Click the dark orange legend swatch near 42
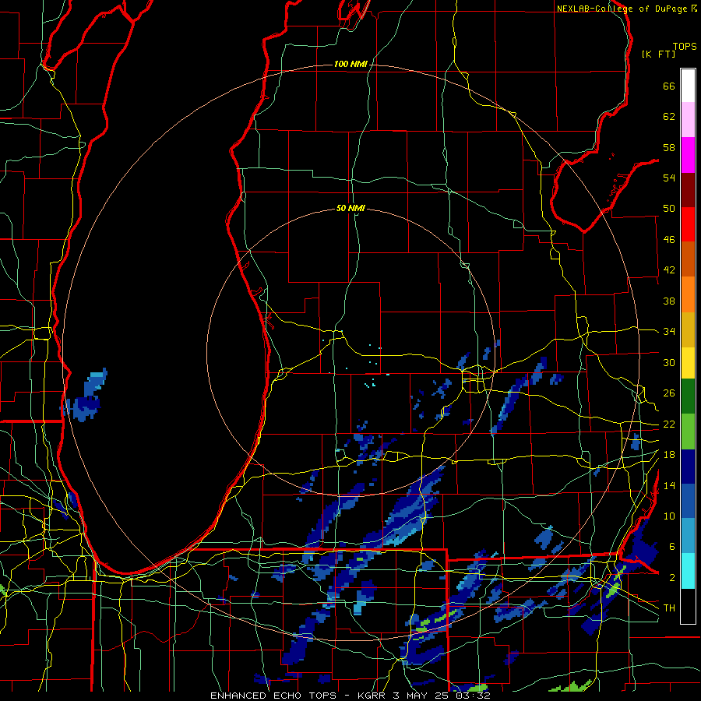This screenshot has height=701, width=701. click(688, 259)
